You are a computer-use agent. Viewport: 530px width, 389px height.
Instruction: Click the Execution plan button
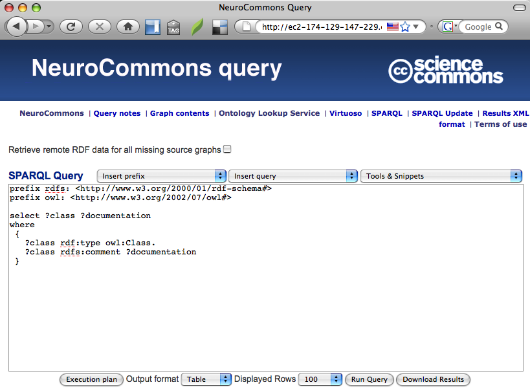(91, 379)
